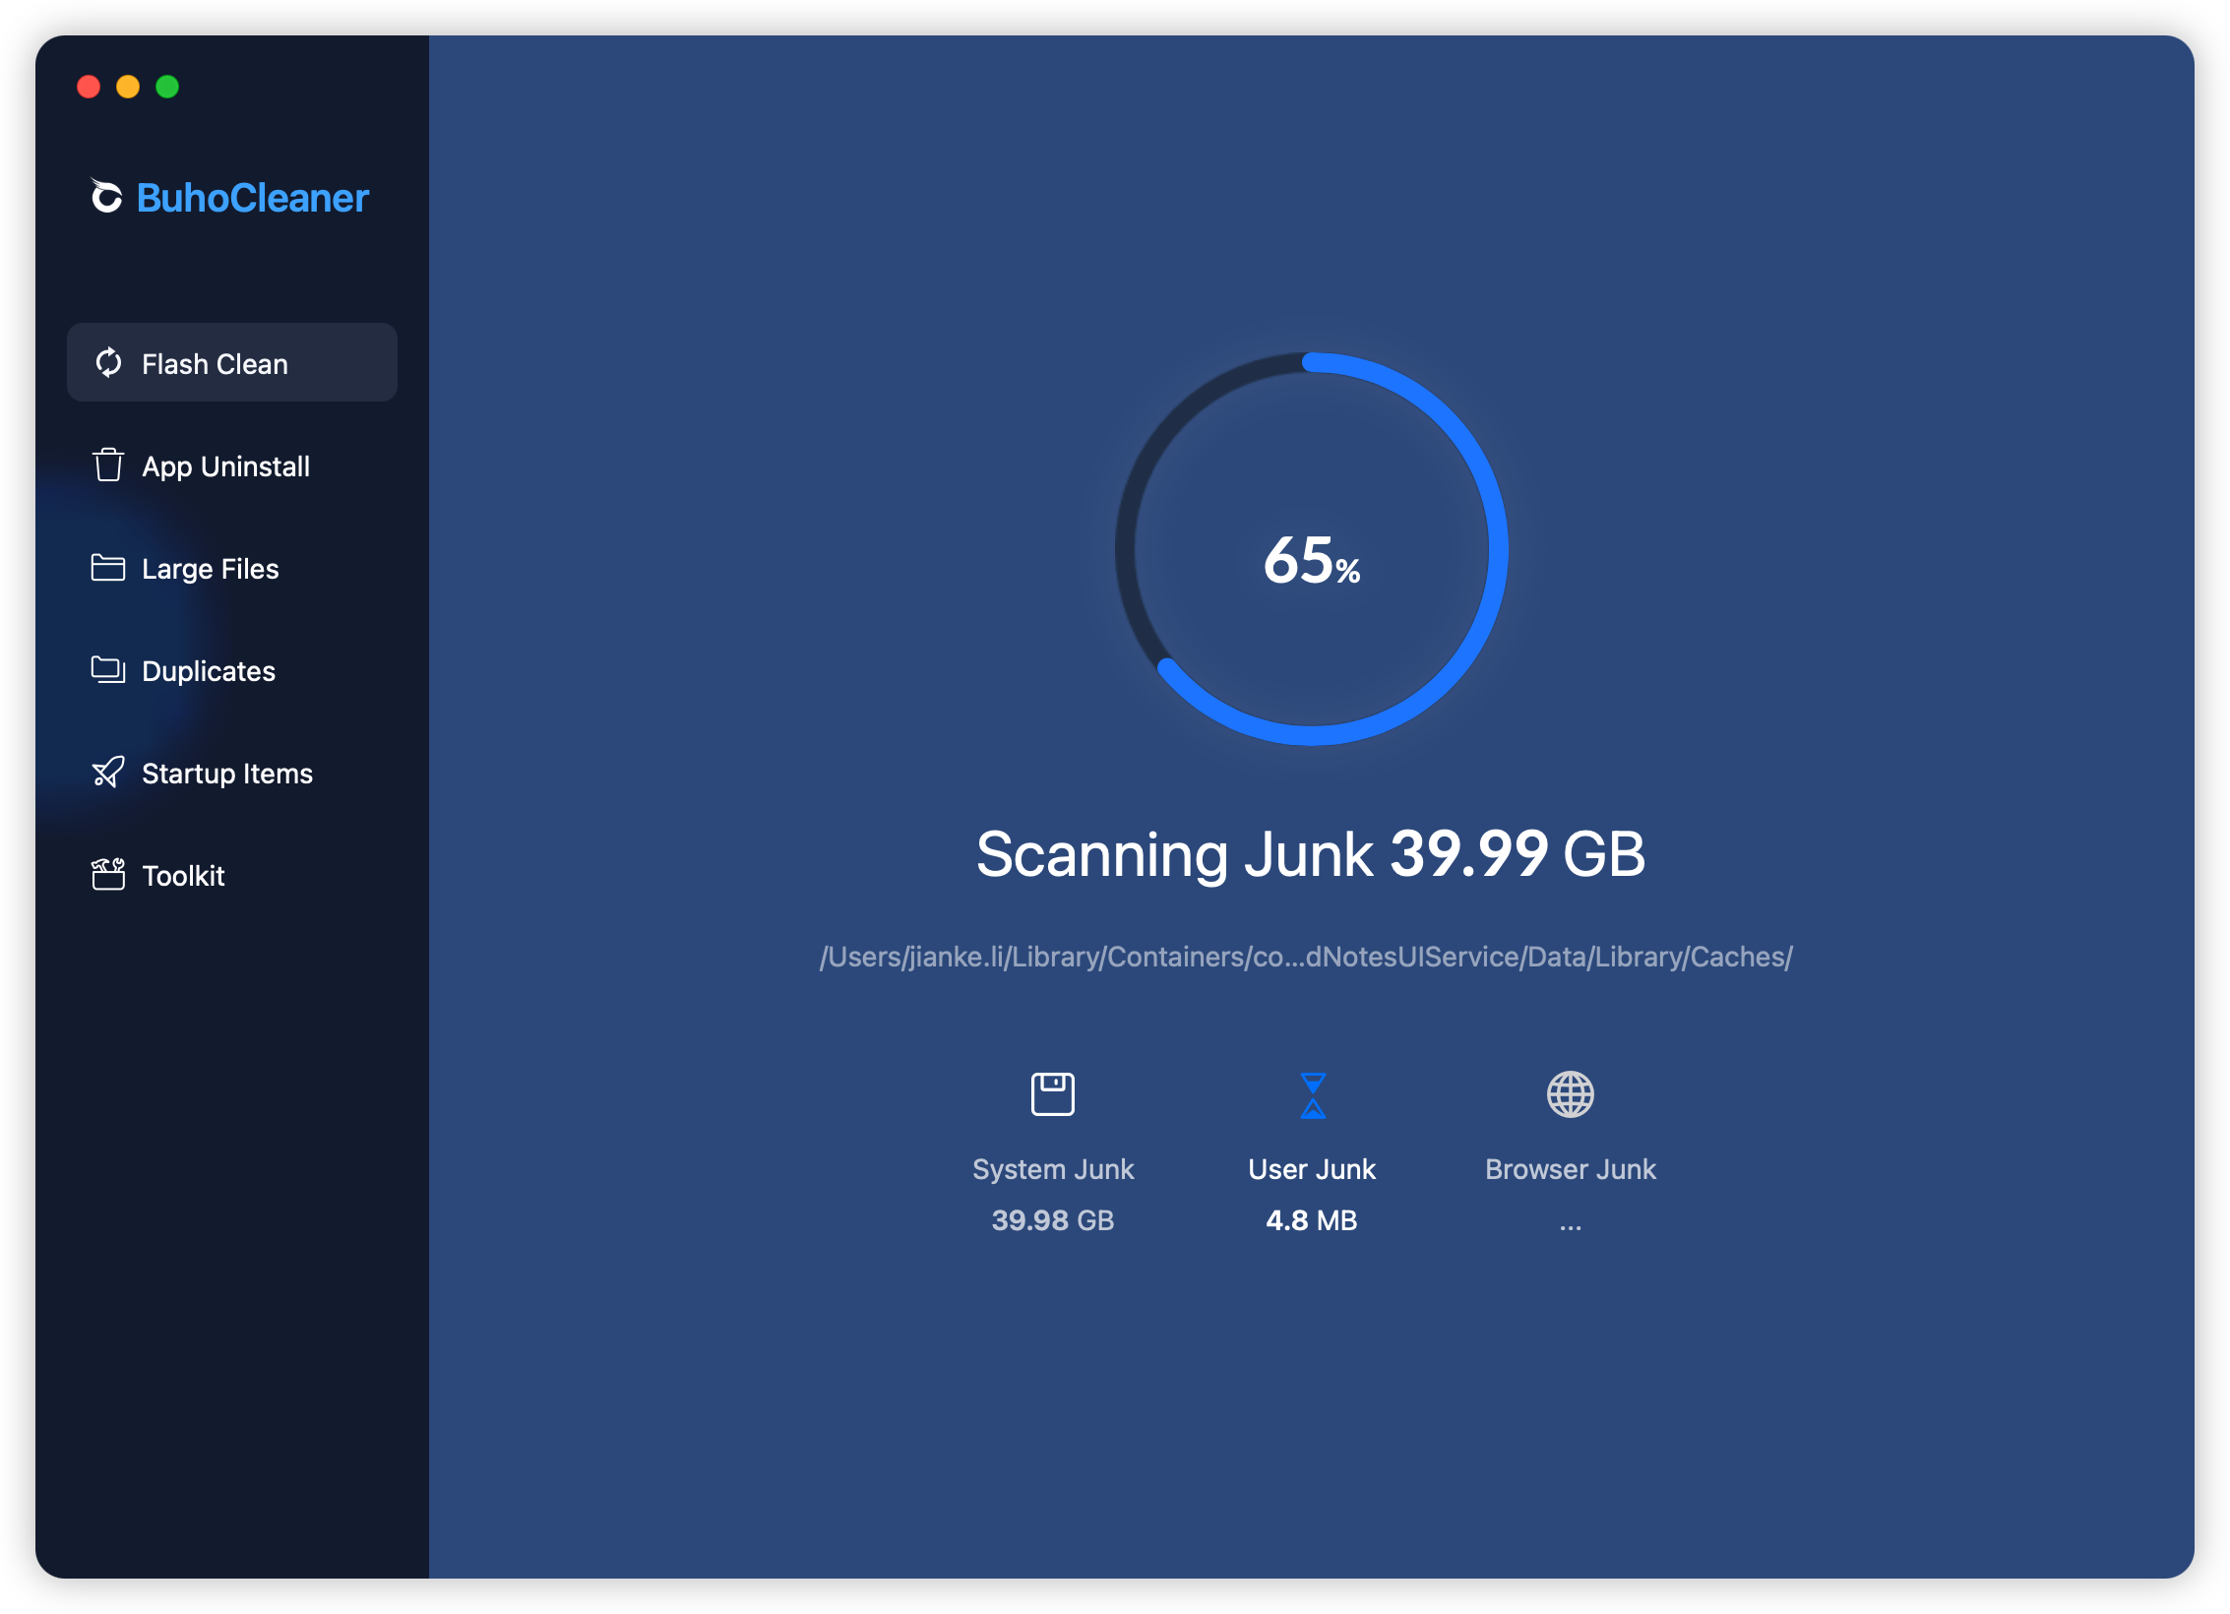The width and height of the screenshot is (2230, 1614).
Task: Select the Duplicates menu item
Action: [232, 670]
